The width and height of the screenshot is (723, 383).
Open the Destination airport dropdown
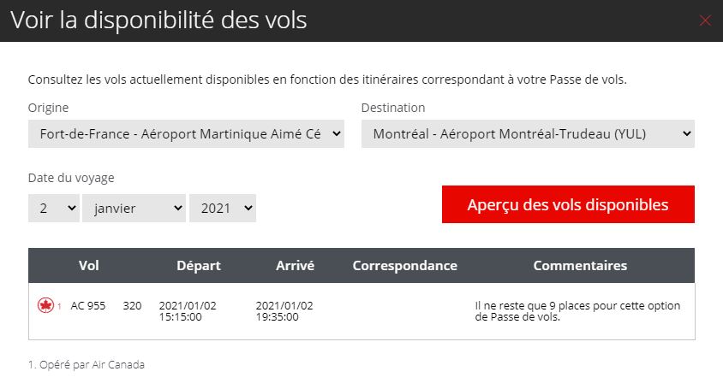point(528,134)
